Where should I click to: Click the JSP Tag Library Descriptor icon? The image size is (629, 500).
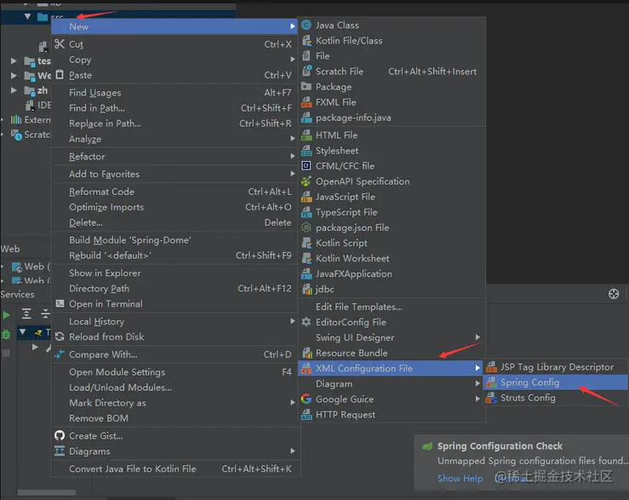pyautogui.click(x=491, y=366)
